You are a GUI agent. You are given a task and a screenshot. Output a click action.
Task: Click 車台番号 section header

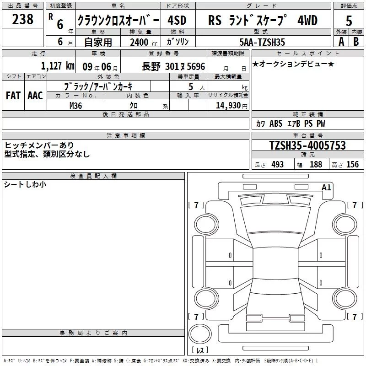[308, 135]
